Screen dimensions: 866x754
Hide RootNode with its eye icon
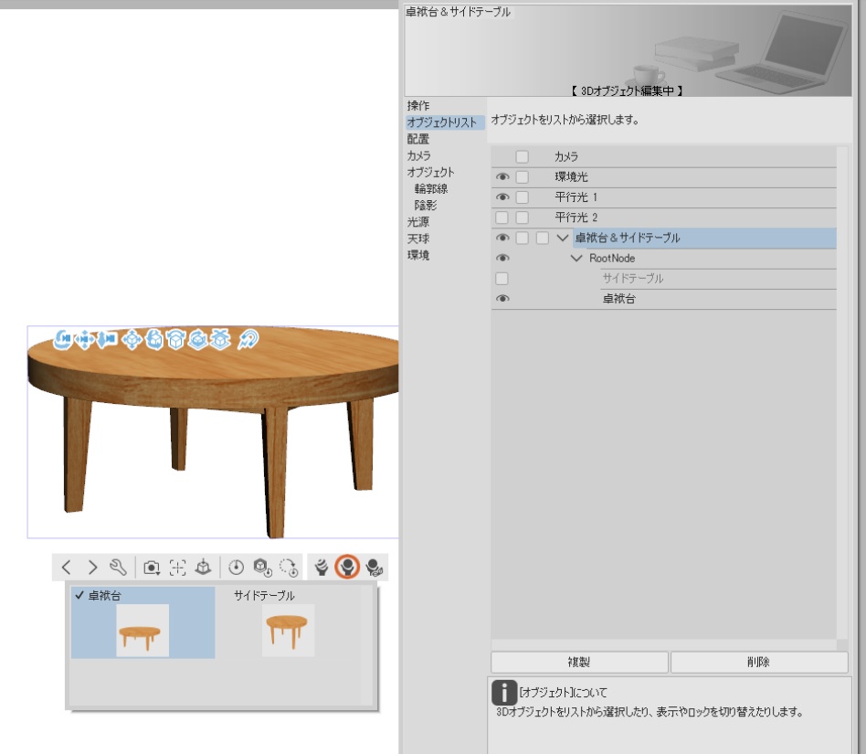(x=502, y=258)
